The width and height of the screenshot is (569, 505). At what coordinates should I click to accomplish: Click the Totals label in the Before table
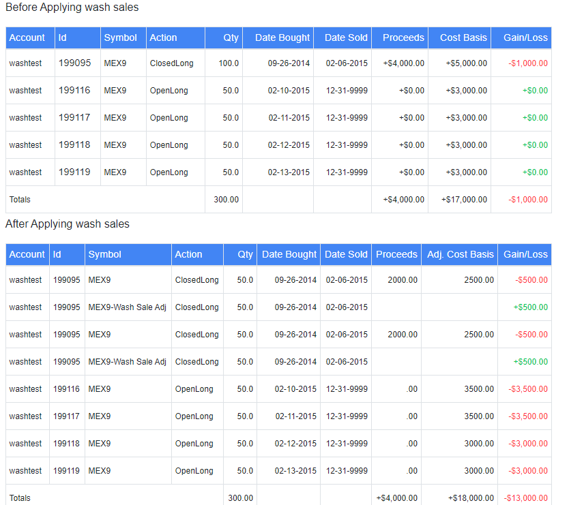click(x=20, y=200)
